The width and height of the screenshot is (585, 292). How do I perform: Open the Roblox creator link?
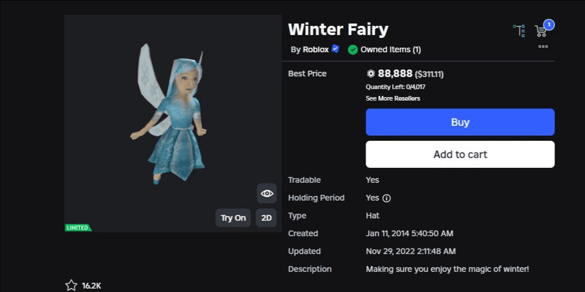(x=316, y=49)
